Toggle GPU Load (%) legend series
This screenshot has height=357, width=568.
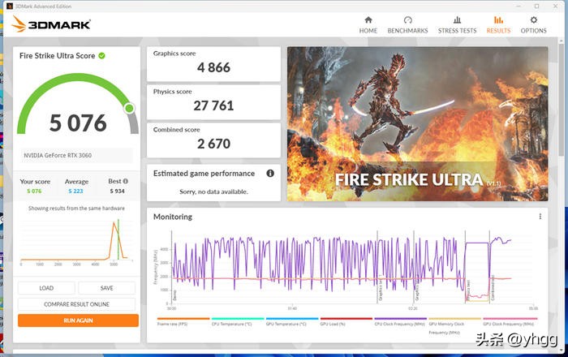(338, 323)
